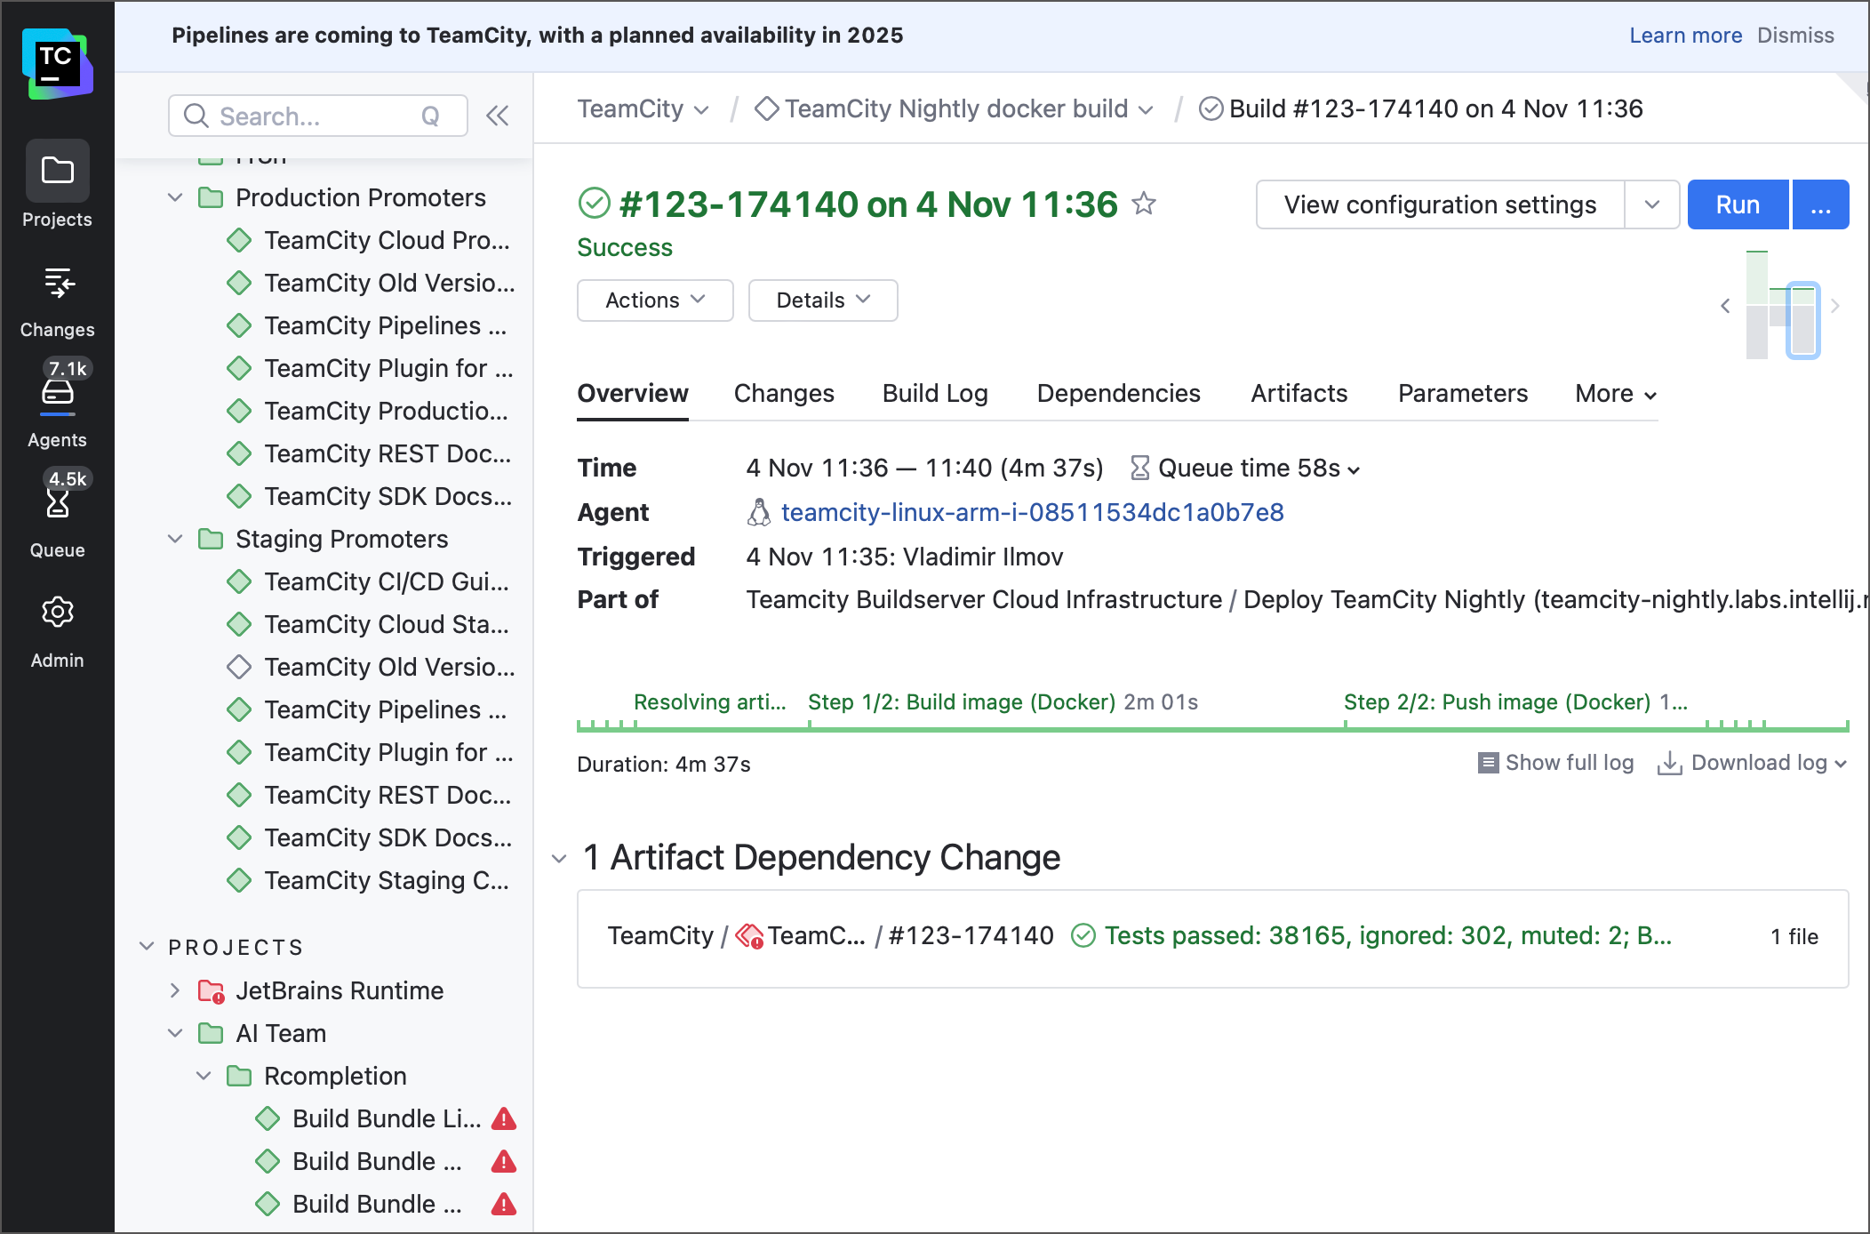The height and width of the screenshot is (1234, 1870).
Task: Open the Agents sidebar icon
Action: [x=58, y=393]
